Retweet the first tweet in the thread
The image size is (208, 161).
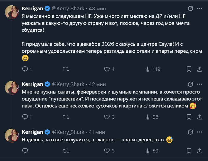pos(66,69)
